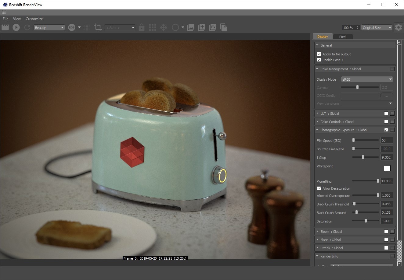Image resolution: width=404 pixels, height=280 pixels.
Task: Switch to the Display tab
Action: tap(323, 37)
